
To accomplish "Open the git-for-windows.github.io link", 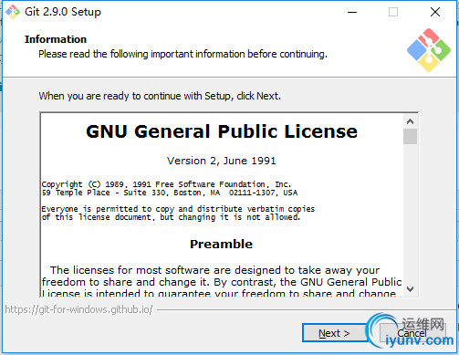I will tap(78, 309).
